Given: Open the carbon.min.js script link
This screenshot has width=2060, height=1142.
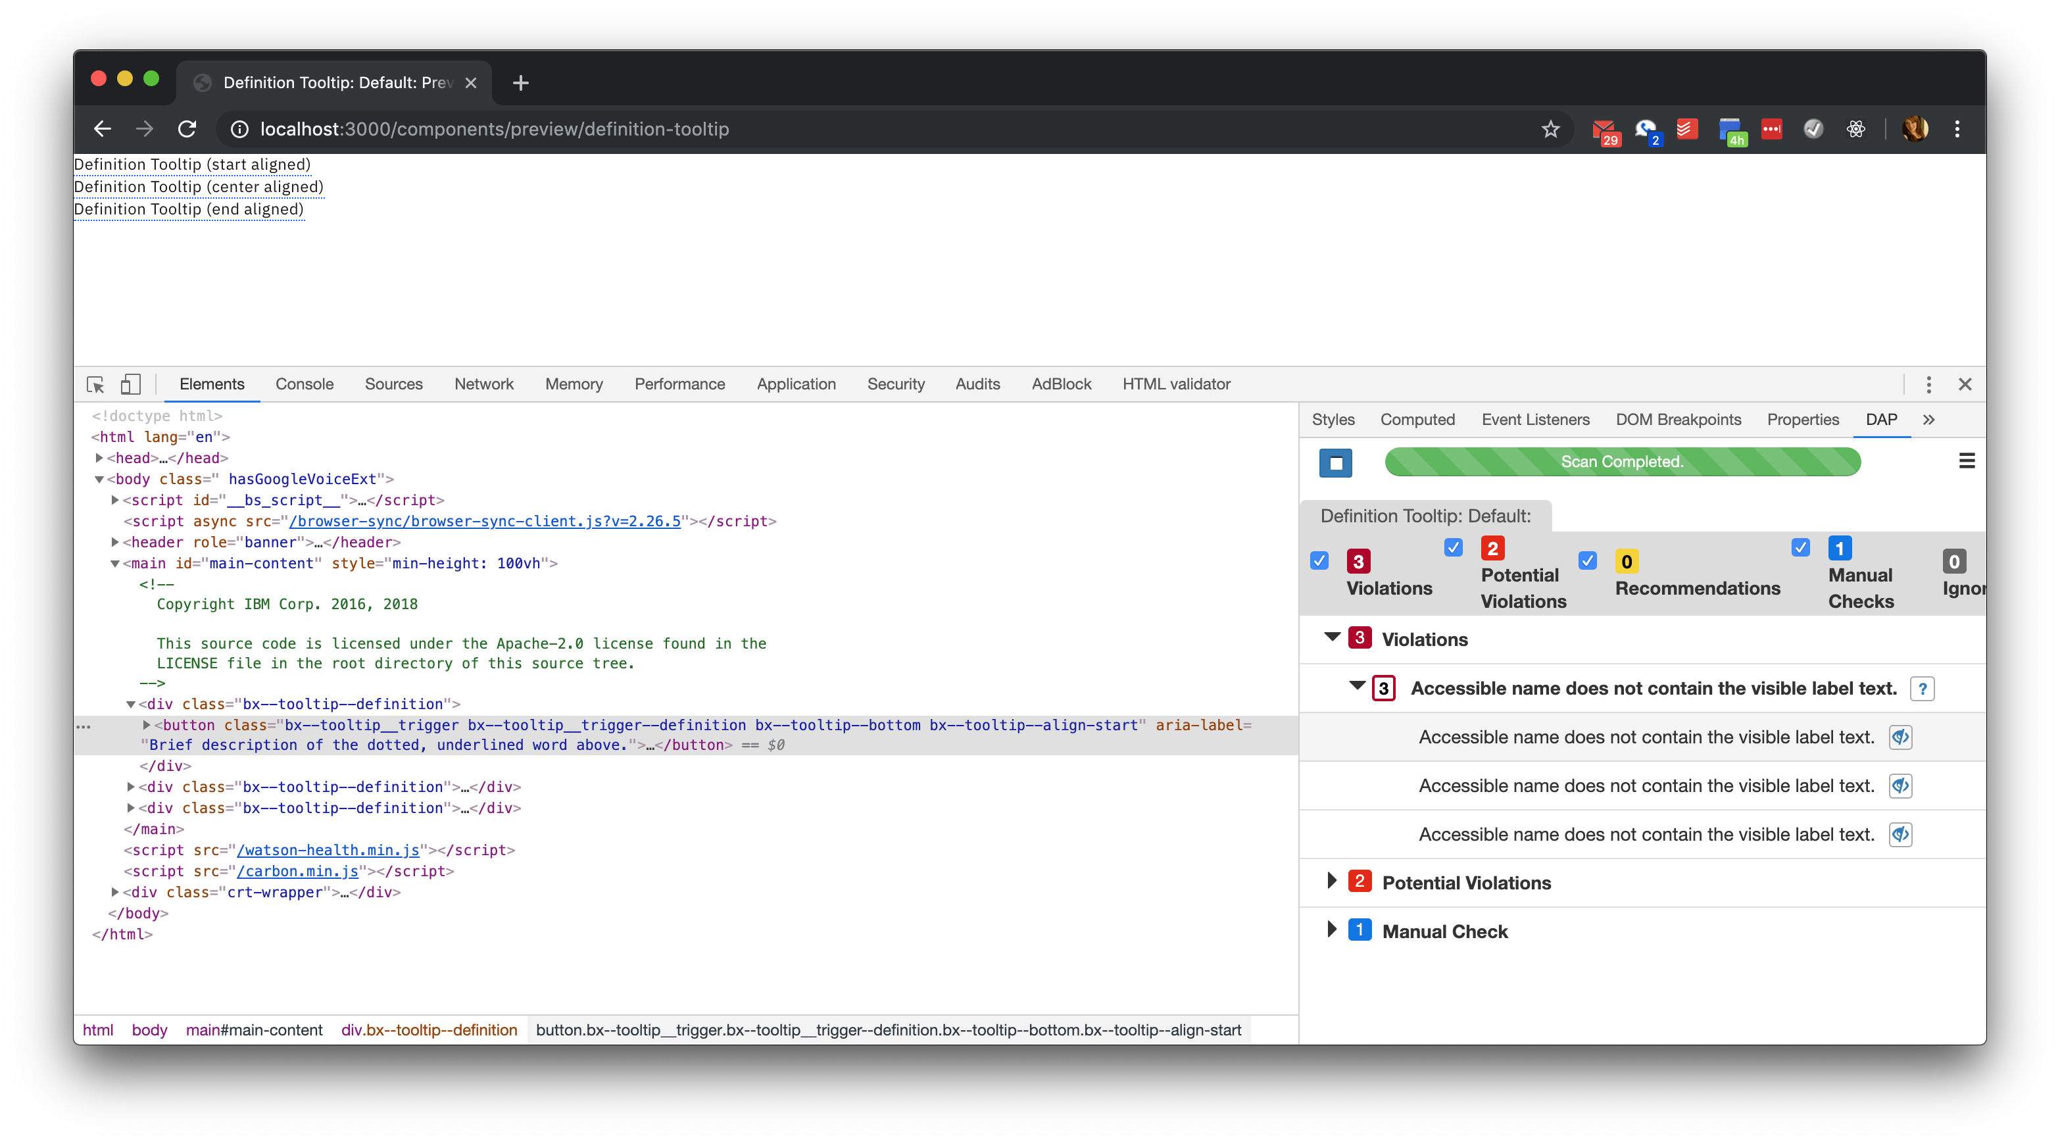Looking at the screenshot, I should pyautogui.click(x=297, y=872).
